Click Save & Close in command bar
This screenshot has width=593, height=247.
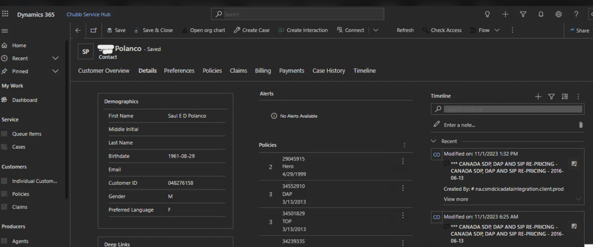154,30
